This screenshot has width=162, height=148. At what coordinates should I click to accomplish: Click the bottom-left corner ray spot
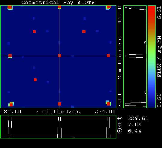[x=11, y=104]
